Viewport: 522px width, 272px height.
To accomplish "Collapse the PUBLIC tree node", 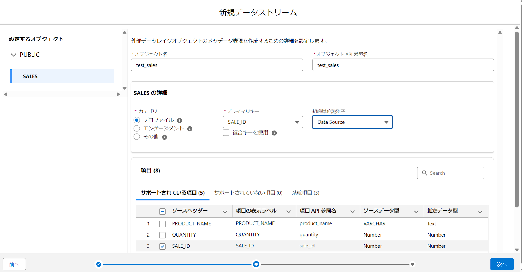I will [x=14, y=55].
